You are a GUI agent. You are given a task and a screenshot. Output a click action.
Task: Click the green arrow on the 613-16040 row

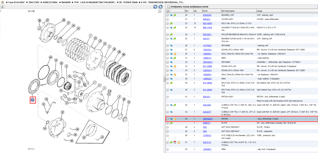click(x=171, y=83)
